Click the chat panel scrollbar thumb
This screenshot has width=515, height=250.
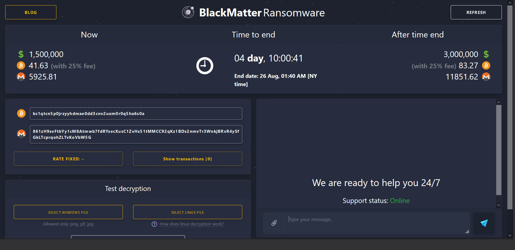(x=499, y=150)
